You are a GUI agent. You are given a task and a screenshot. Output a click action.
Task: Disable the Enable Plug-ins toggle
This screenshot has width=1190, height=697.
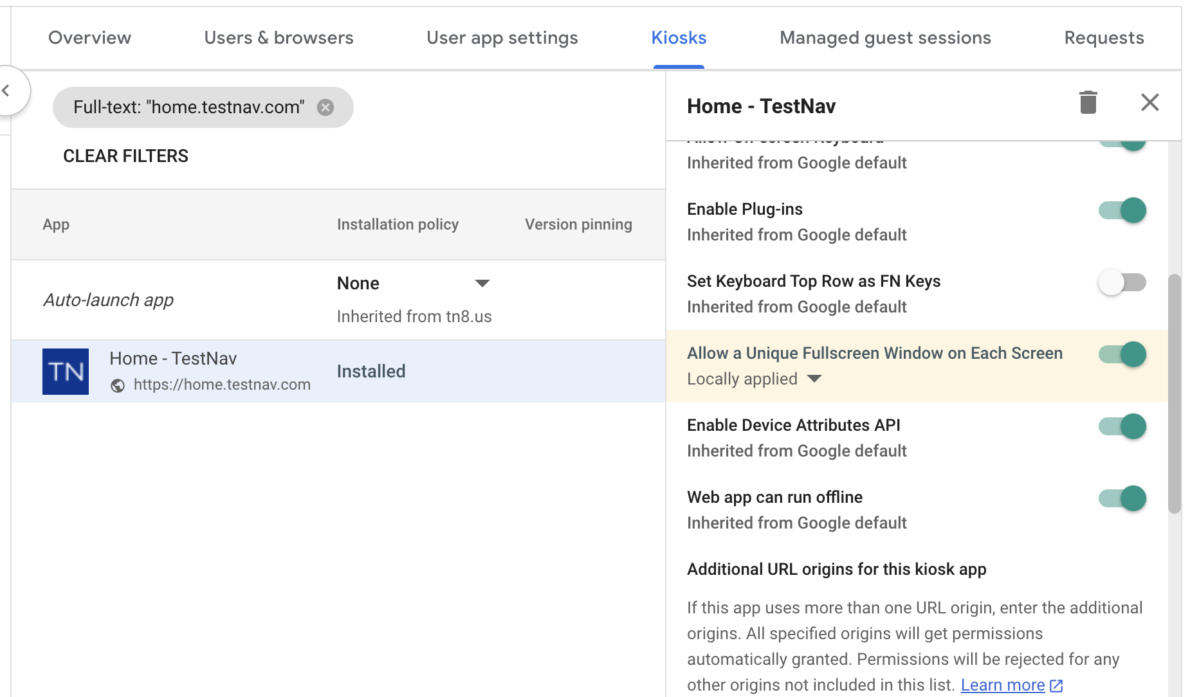point(1122,210)
